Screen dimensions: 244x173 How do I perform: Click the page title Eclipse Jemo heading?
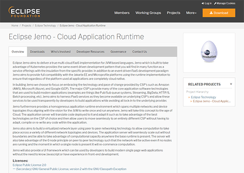[x=76, y=37]
